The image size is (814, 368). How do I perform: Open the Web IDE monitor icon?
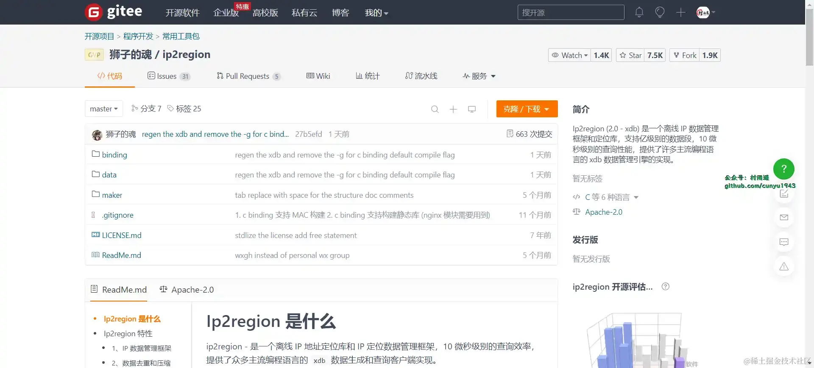pyautogui.click(x=472, y=109)
